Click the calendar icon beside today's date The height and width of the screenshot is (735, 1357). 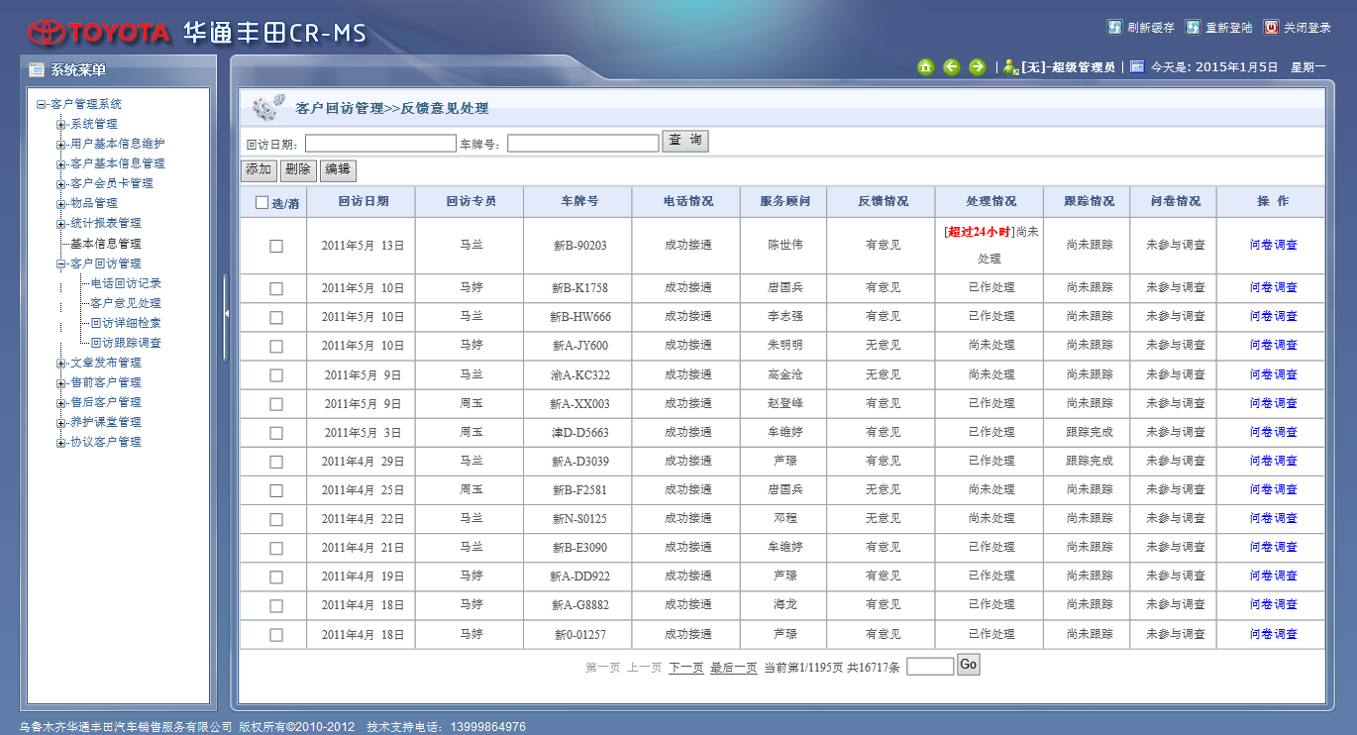pyautogui.click(x=1137, y=67)
